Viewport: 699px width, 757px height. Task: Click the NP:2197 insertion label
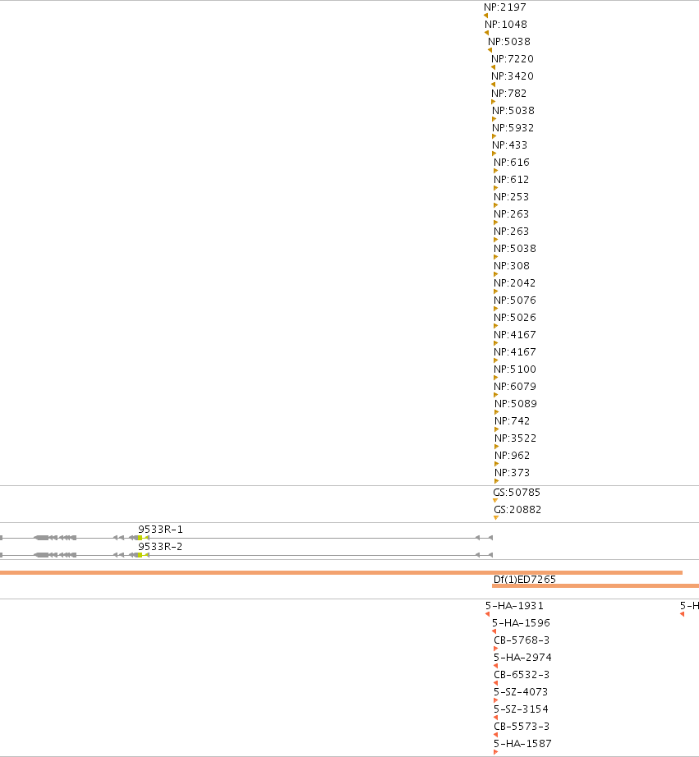(x=505, y=7)
